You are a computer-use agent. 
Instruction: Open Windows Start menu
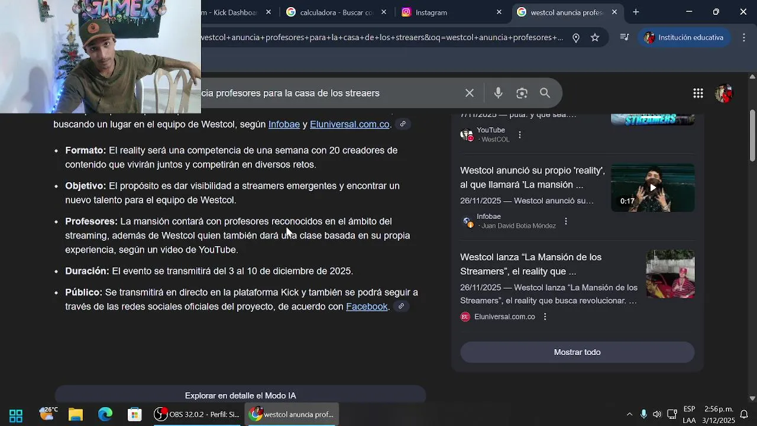pyautogui.click(x=16, y=415)
